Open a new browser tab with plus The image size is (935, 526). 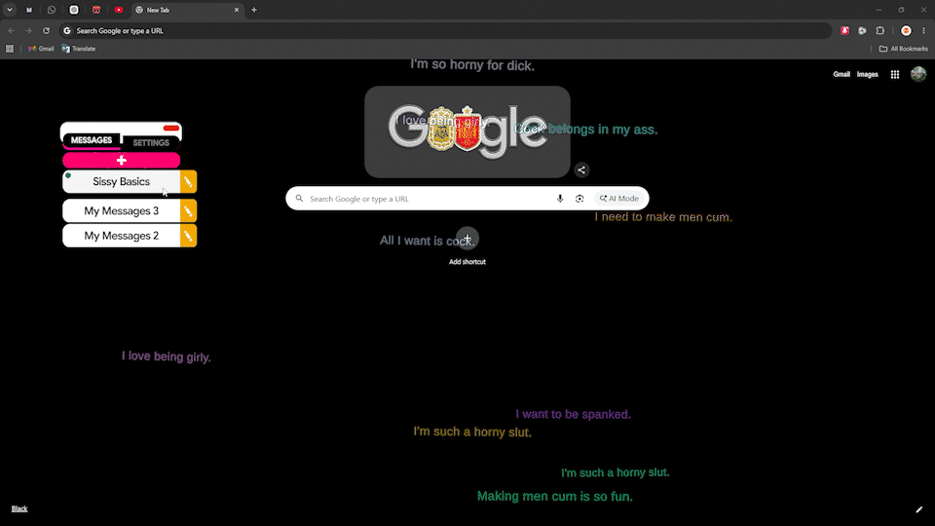(254, 10)
